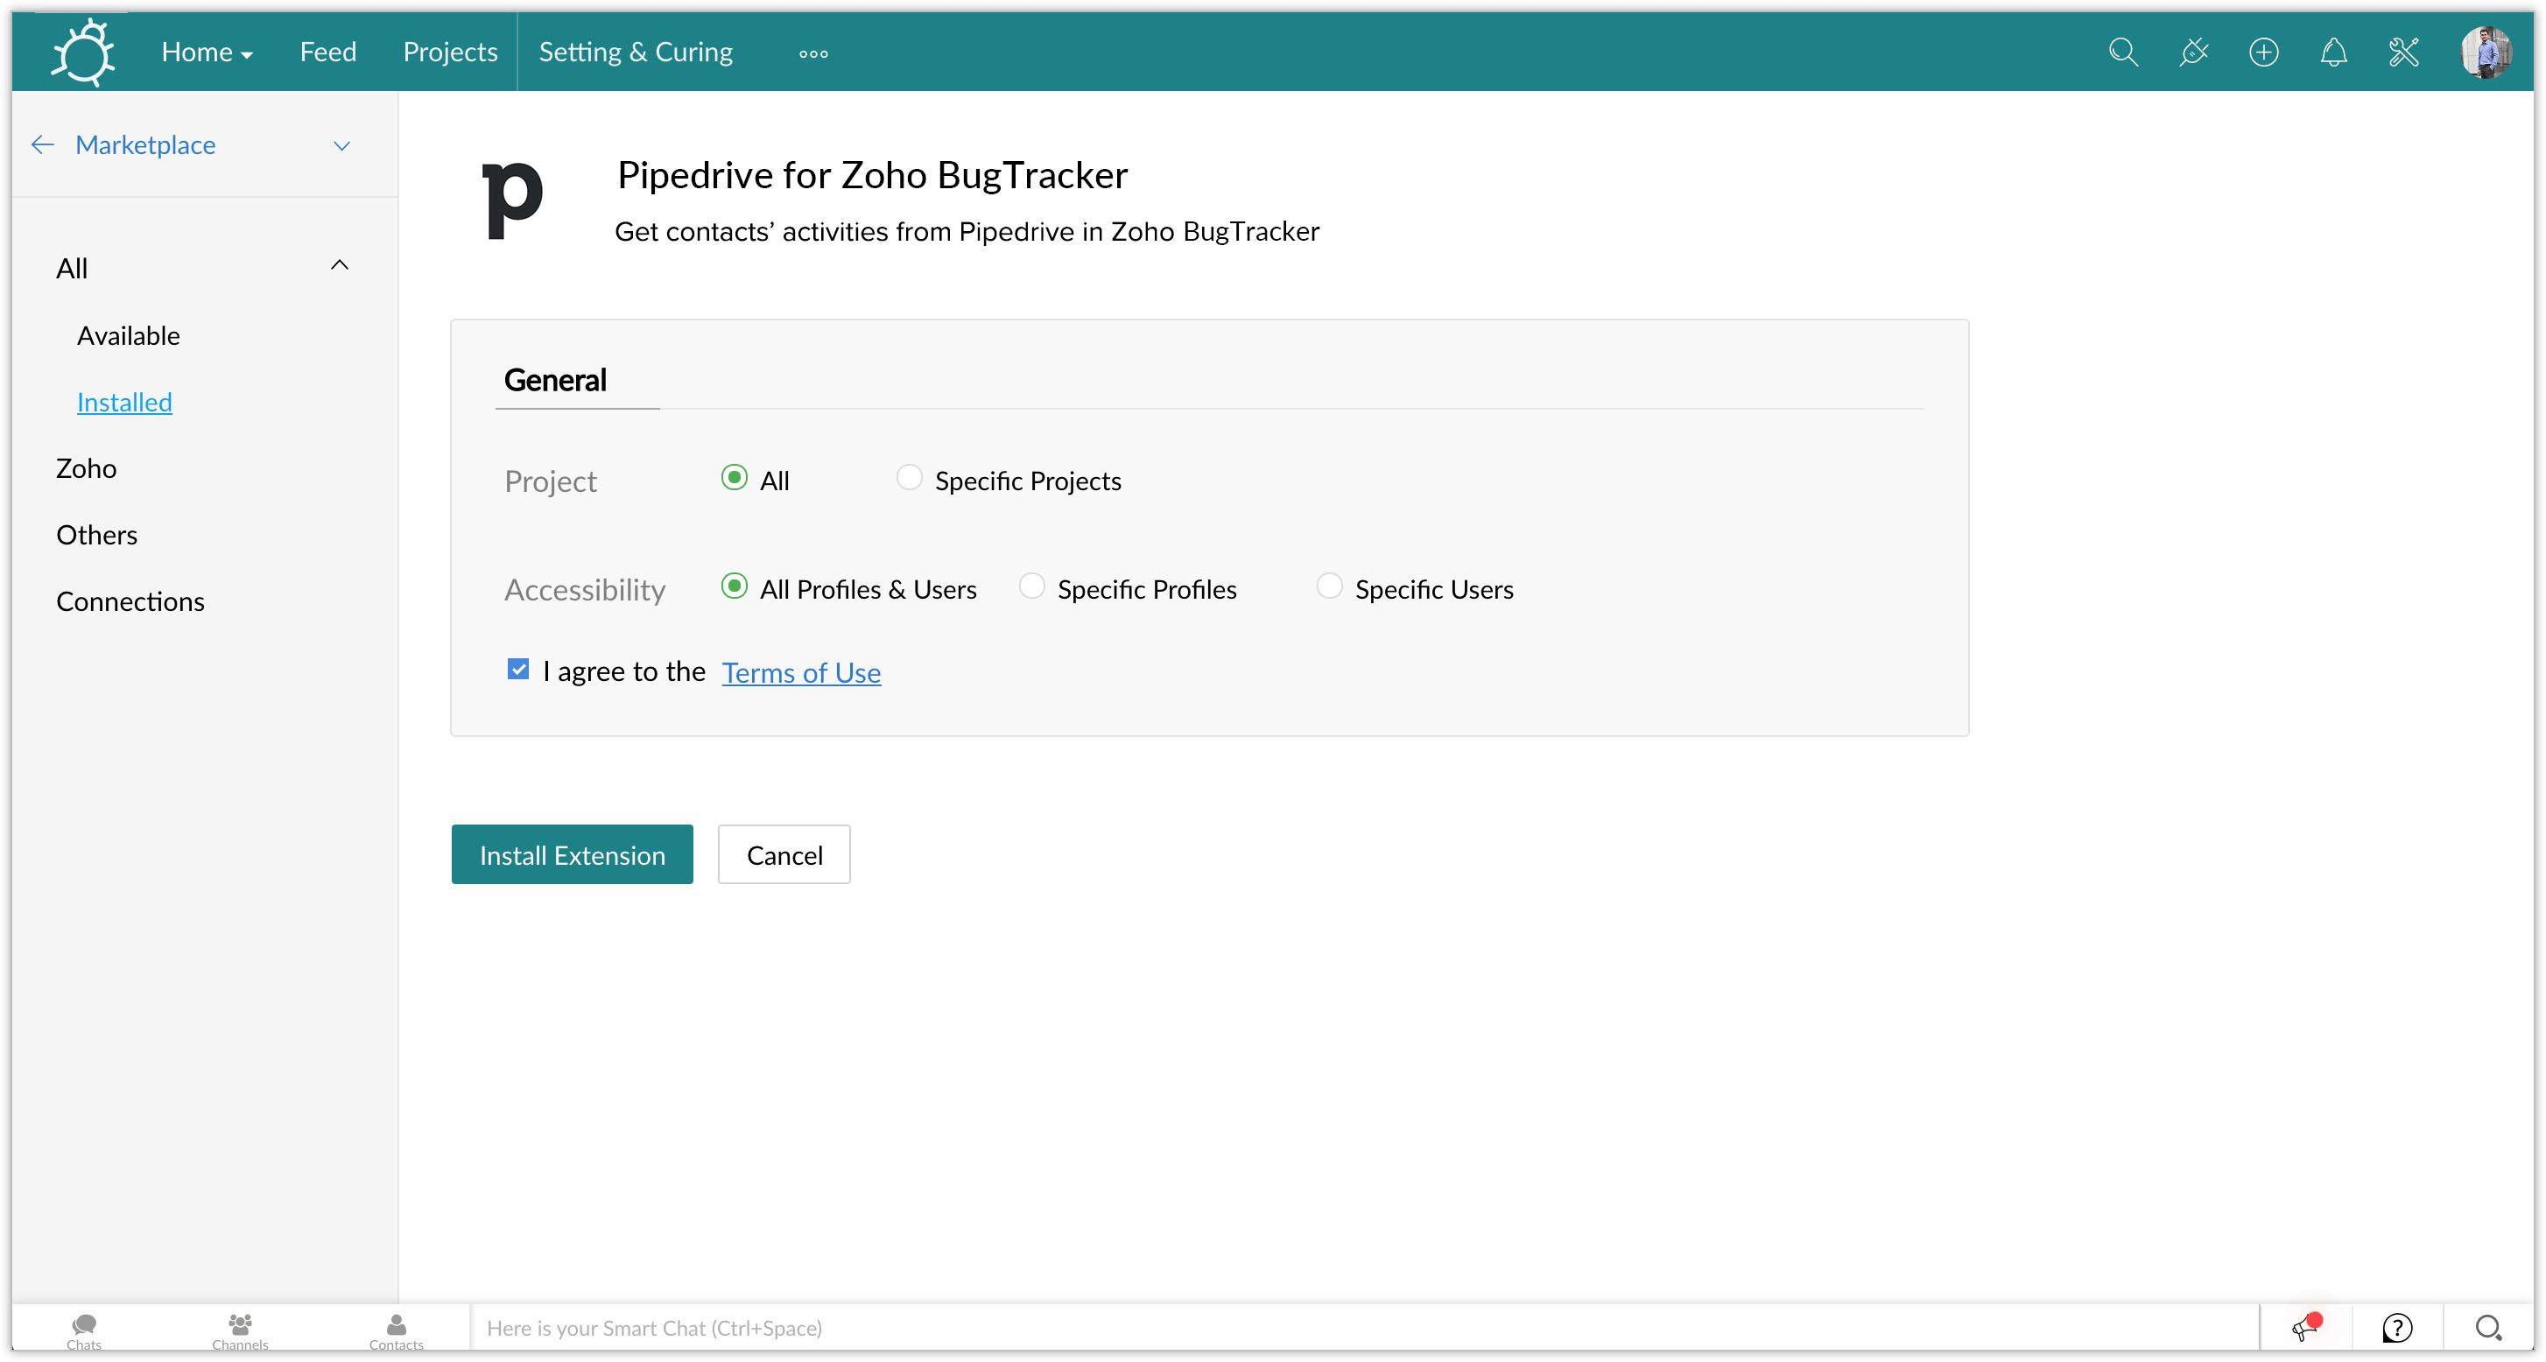
Task: Click the plus add-new icon in header
Action: point(2263,52)
